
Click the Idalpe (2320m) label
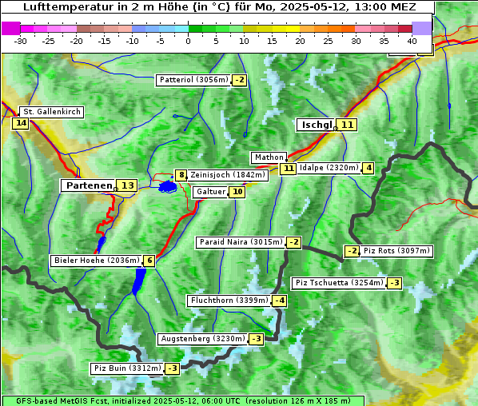(x=329, y=168)
